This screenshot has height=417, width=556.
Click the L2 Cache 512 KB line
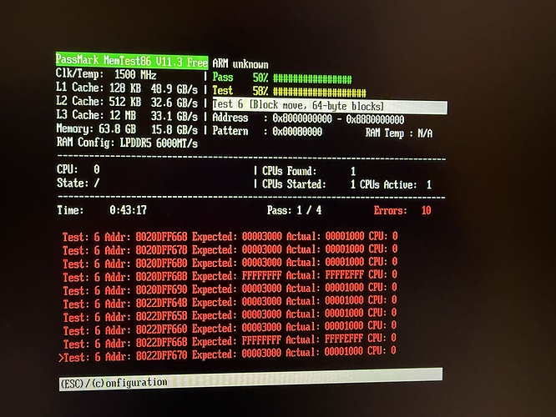pos(127,102)
